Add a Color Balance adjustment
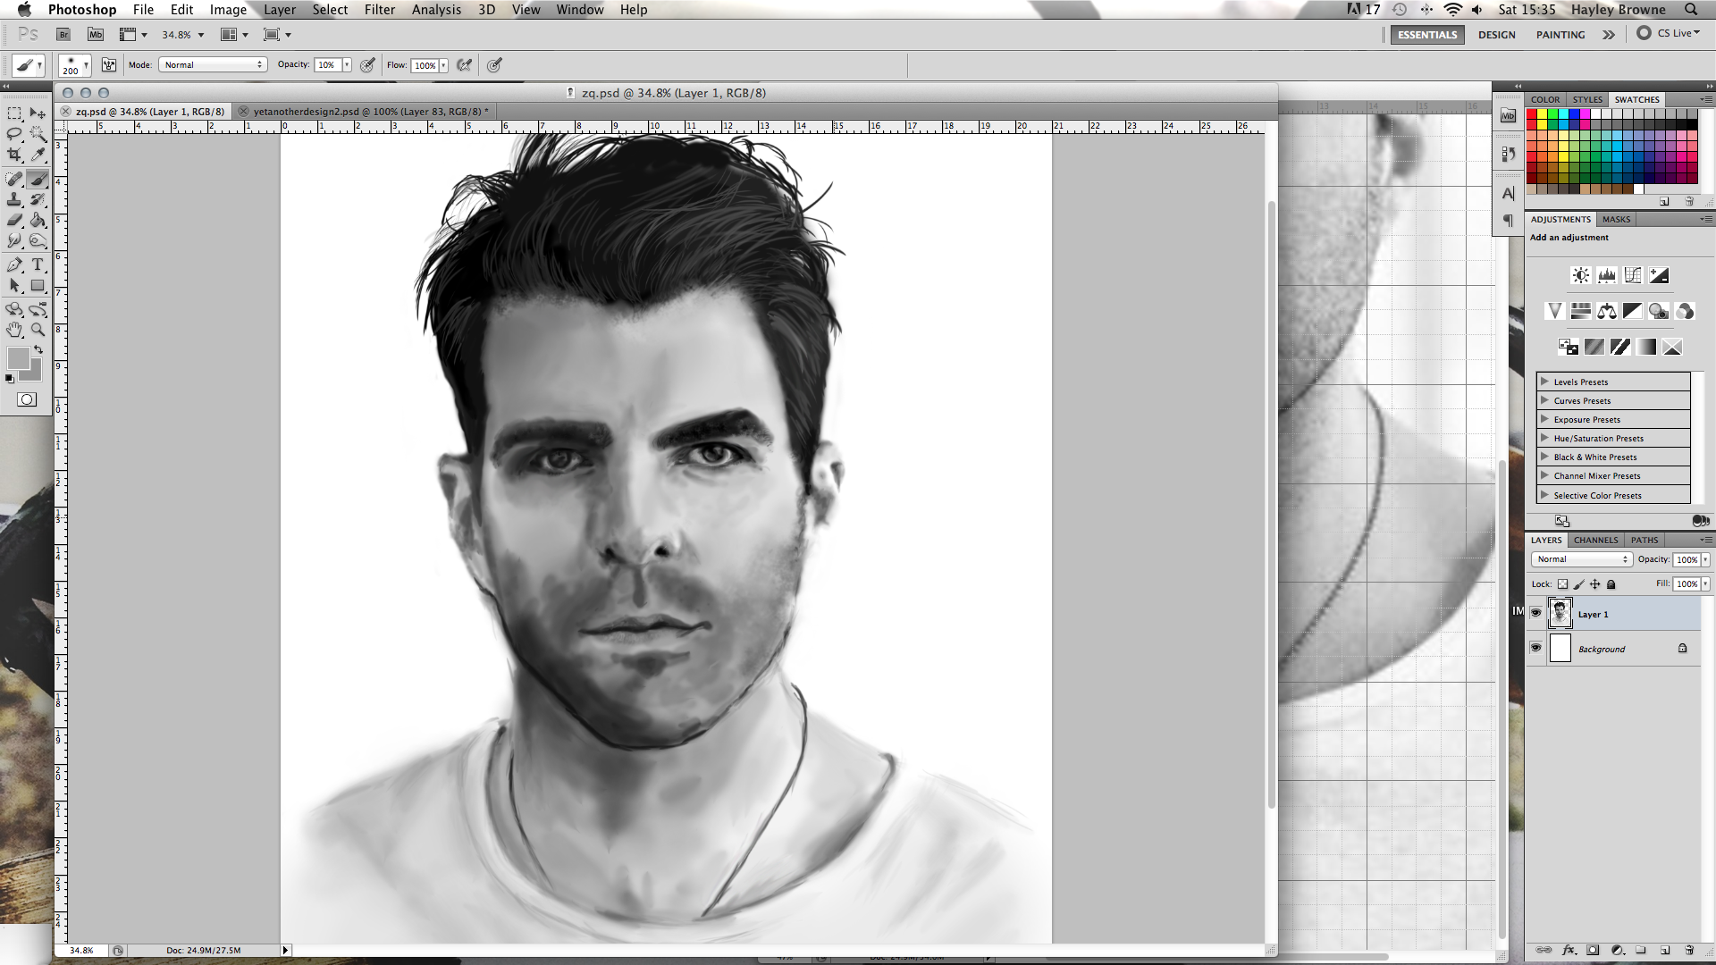1716x965 pixels. pos(1607,311)
